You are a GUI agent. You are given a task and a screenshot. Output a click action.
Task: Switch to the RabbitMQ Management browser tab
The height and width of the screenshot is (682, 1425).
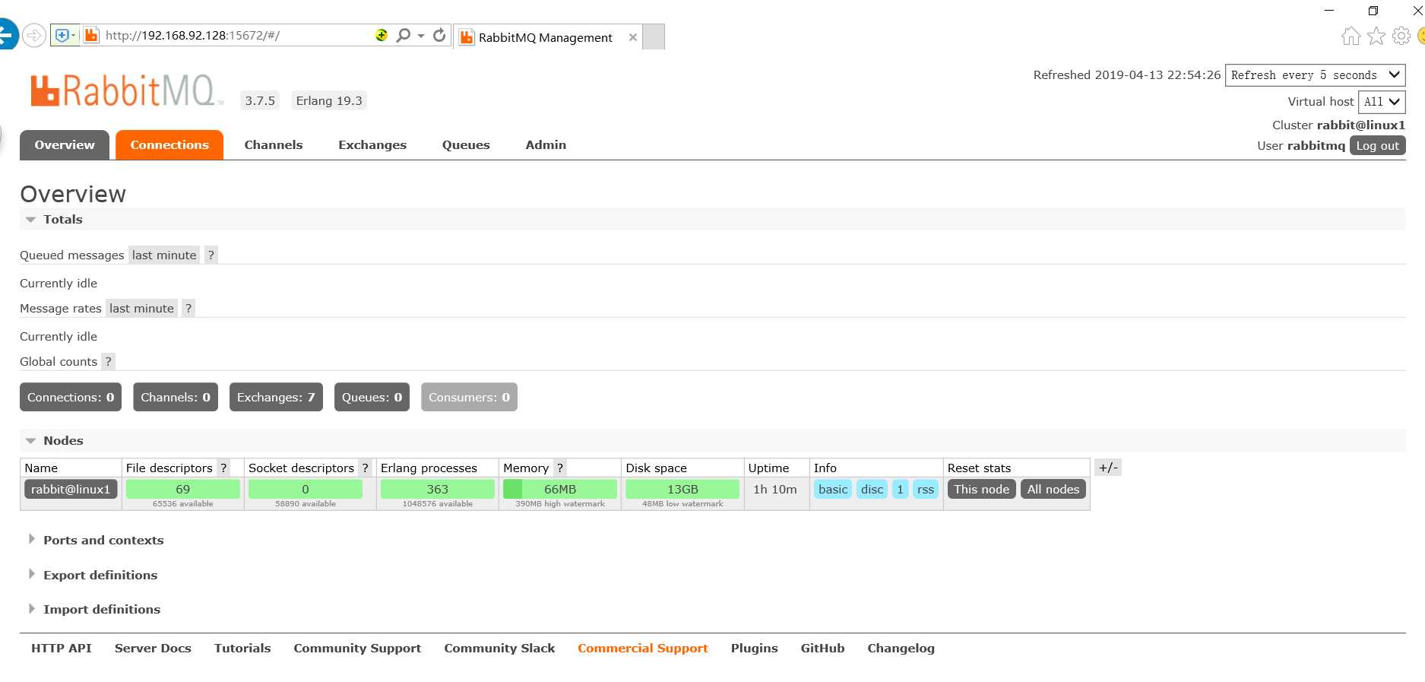tap(546, 37)
